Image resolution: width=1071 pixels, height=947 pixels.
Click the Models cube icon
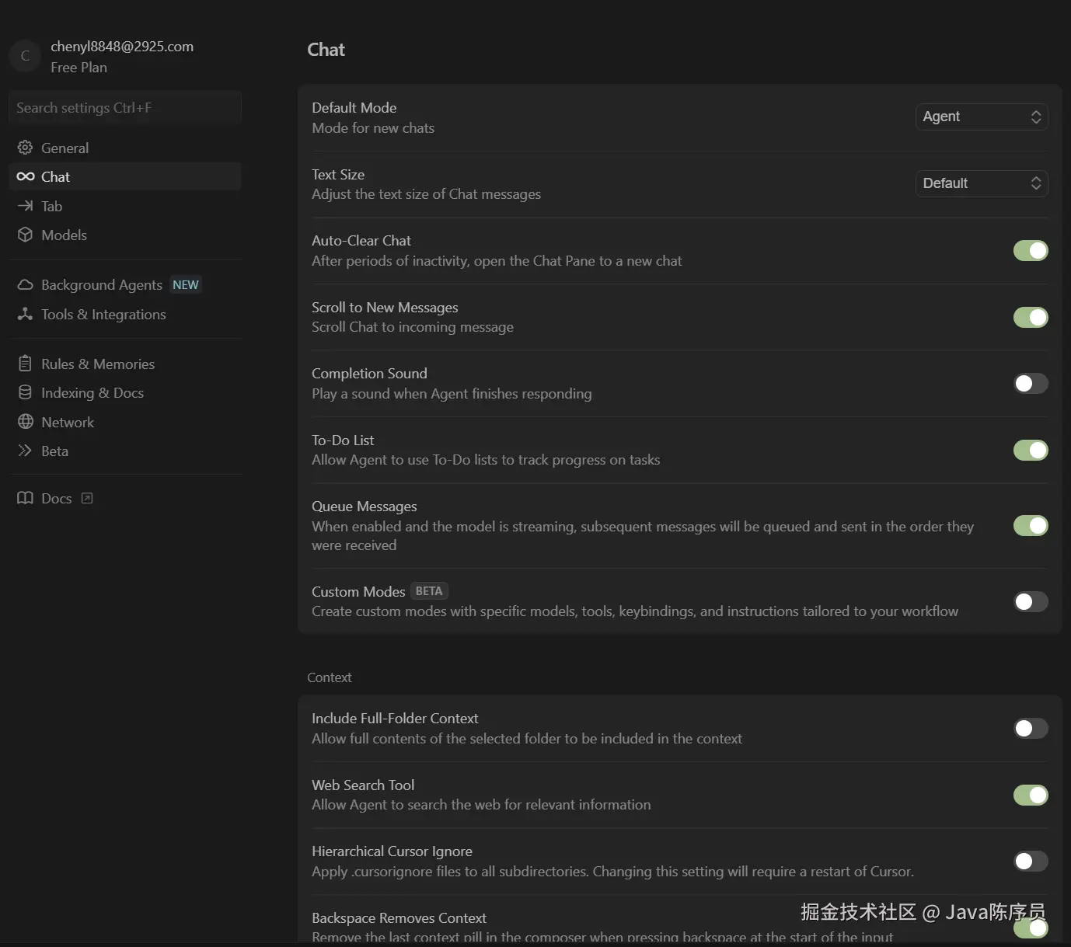point(25,235)
